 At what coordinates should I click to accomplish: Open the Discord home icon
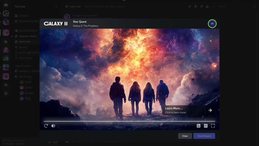(x=6, y=5)
